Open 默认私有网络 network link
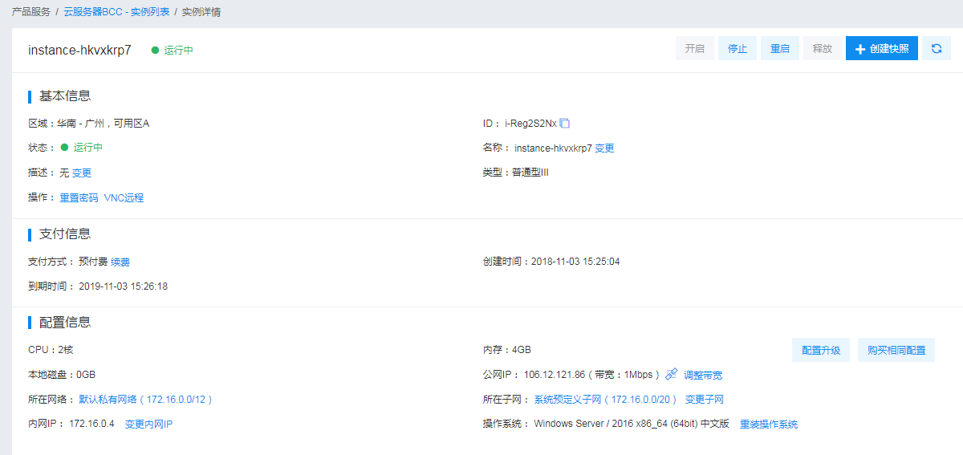This screenshot has height=455, width=963. 145,400
